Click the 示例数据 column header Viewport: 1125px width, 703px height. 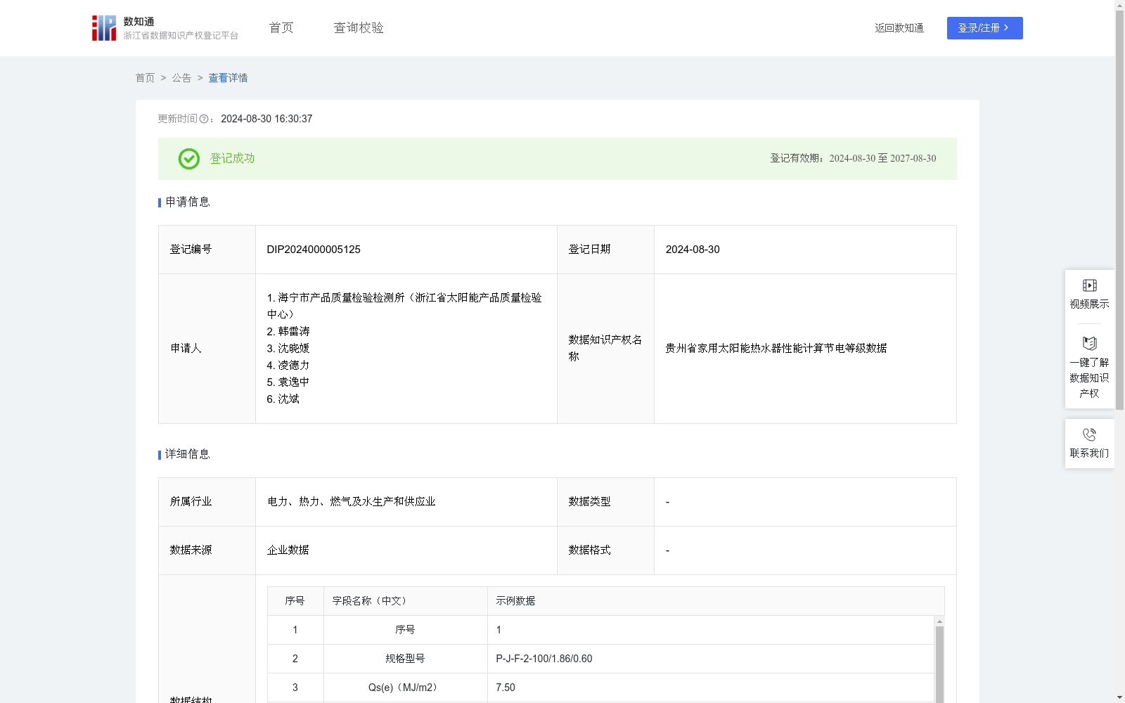pos(716,601)
